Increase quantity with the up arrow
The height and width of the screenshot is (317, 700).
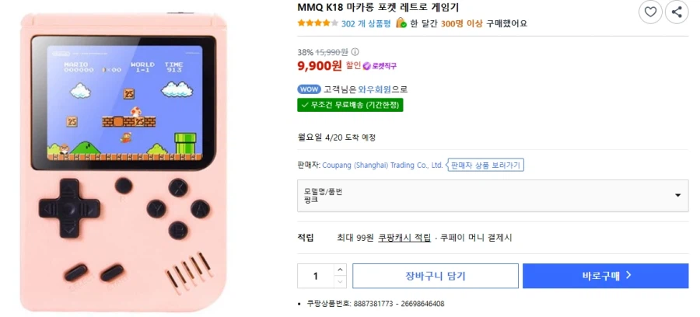coord(340,270)
